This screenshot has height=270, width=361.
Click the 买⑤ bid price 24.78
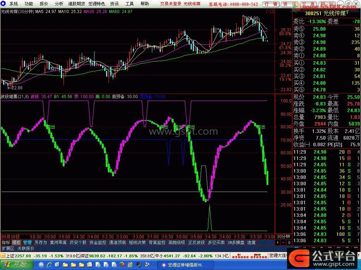pos(319,90)
